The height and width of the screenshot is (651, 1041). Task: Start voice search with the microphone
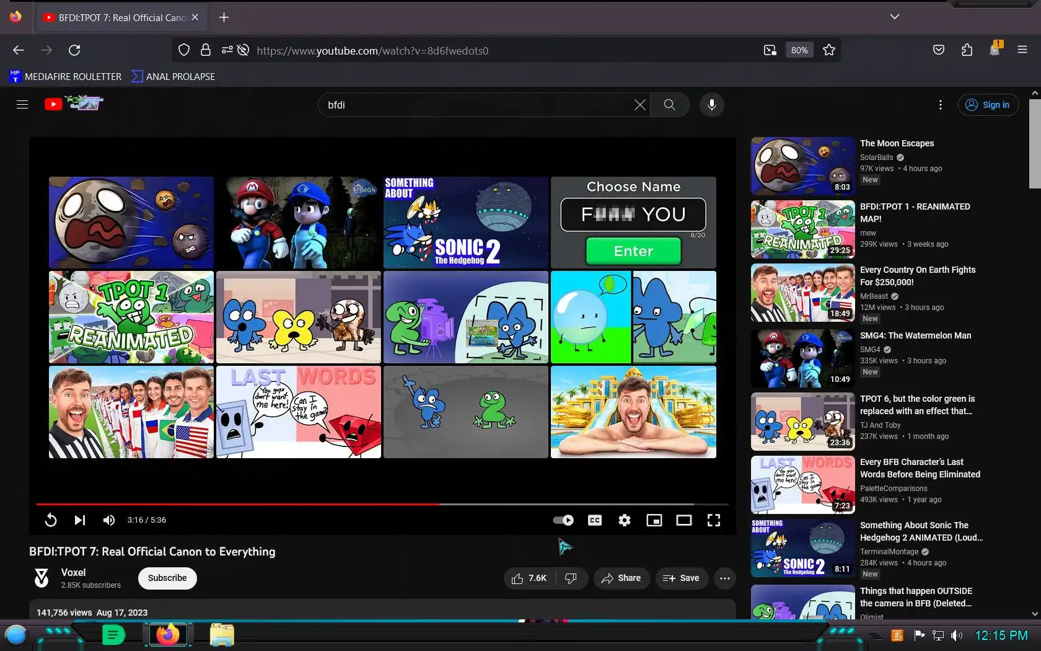712,105
